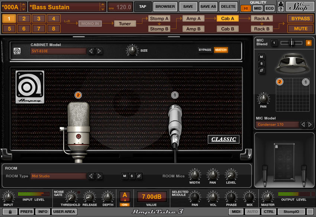Open the SVT-810E cabinet model dropdown
The height and width of the screenshot is (217, 316).
click(58, 51)
